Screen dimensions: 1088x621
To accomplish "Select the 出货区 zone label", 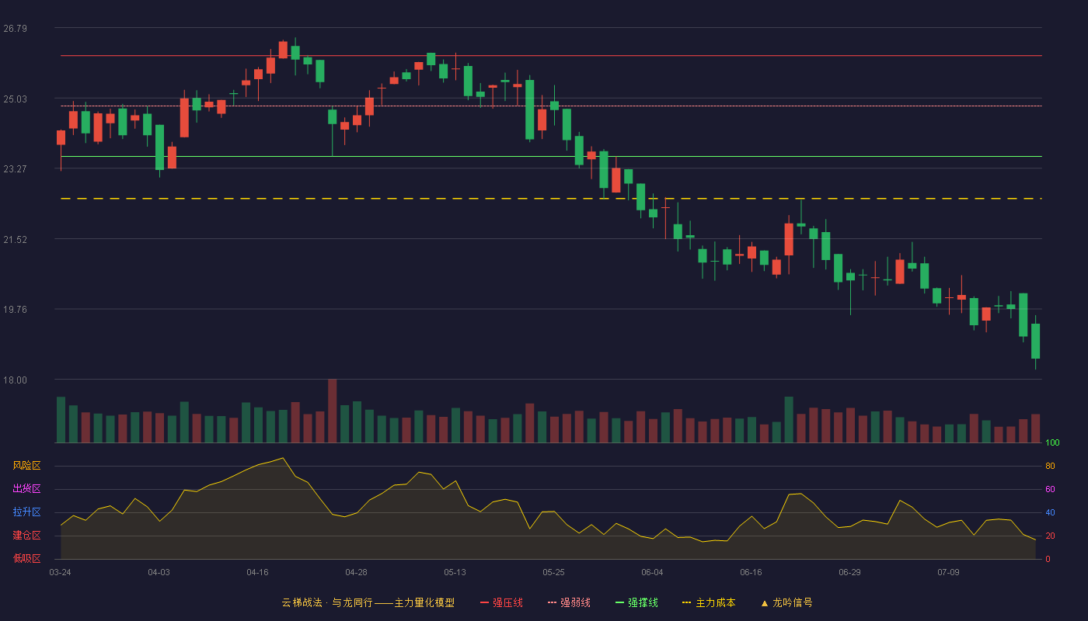I will 26,489.
